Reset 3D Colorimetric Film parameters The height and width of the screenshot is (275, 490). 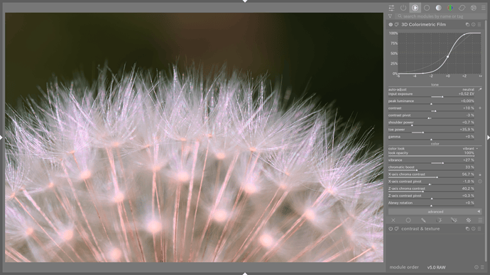pos(474,24)
